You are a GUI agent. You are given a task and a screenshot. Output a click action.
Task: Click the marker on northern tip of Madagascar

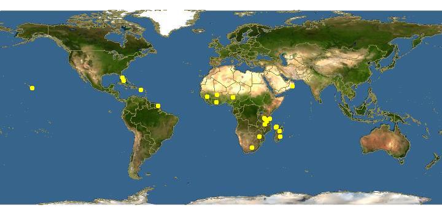(276, 127)
